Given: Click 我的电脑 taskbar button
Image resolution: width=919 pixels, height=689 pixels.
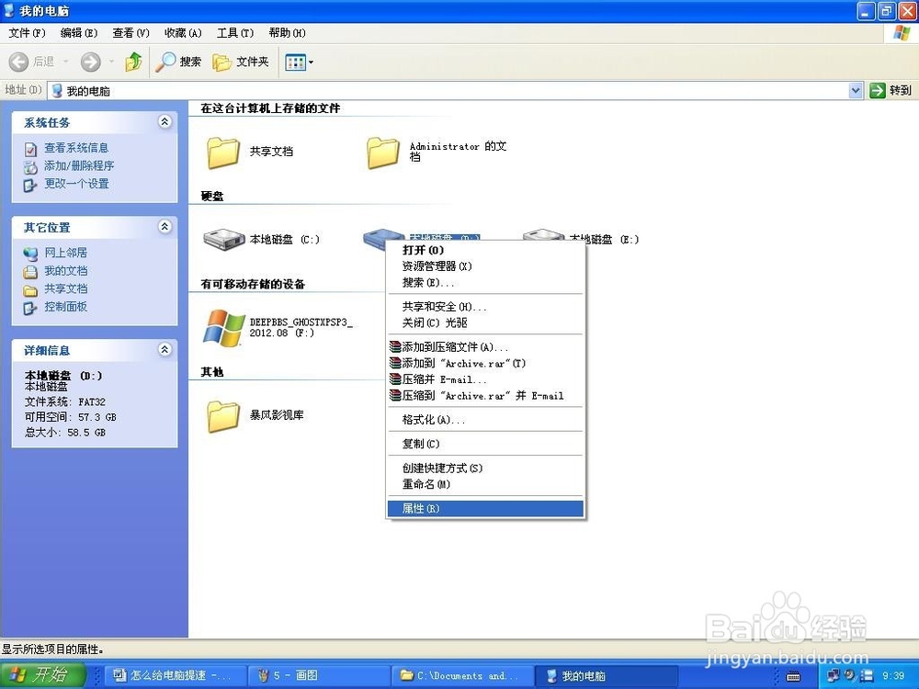Looking at the screenshot, I should 607,675.
